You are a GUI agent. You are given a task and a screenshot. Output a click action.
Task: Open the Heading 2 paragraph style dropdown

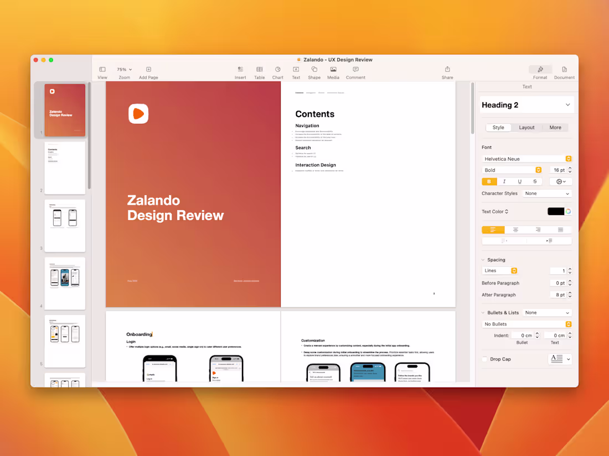[x=527, y=104]
